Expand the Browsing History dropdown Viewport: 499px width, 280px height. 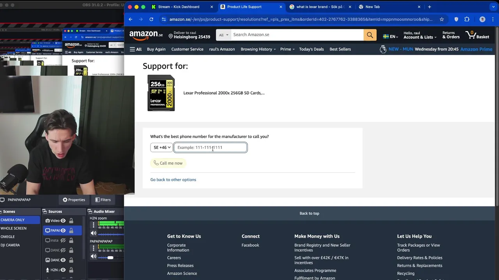(258, 49)
